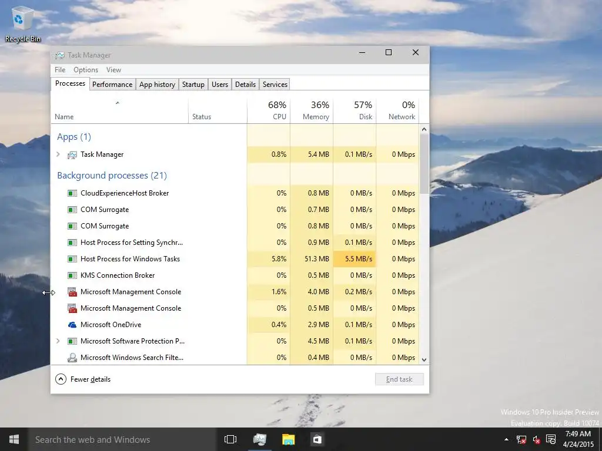Screen dimensions: 602x451
Task: Select the Background processes (21) header
Action: (112, 176)
